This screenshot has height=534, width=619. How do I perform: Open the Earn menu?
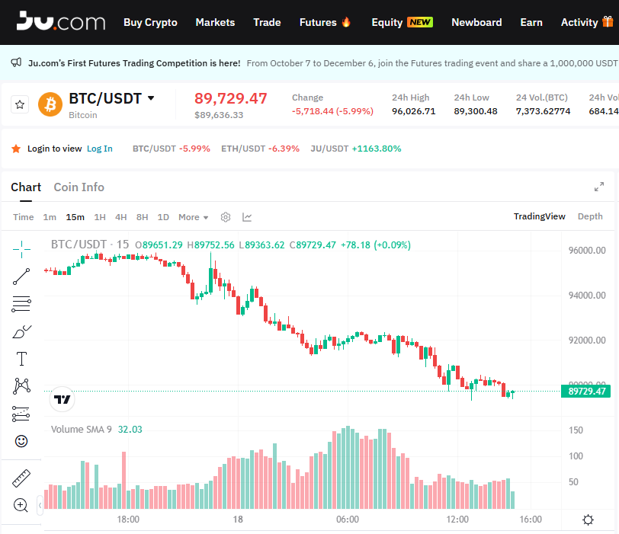531,23
